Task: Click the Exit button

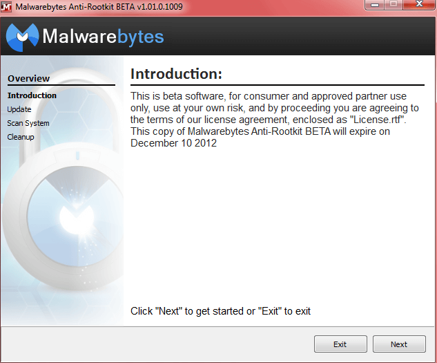Action: [340, 344]
